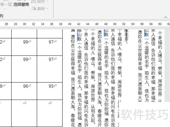Click the rotate icon beside 旋转
Screen dimensions: 170x127
tap(34, 8)
